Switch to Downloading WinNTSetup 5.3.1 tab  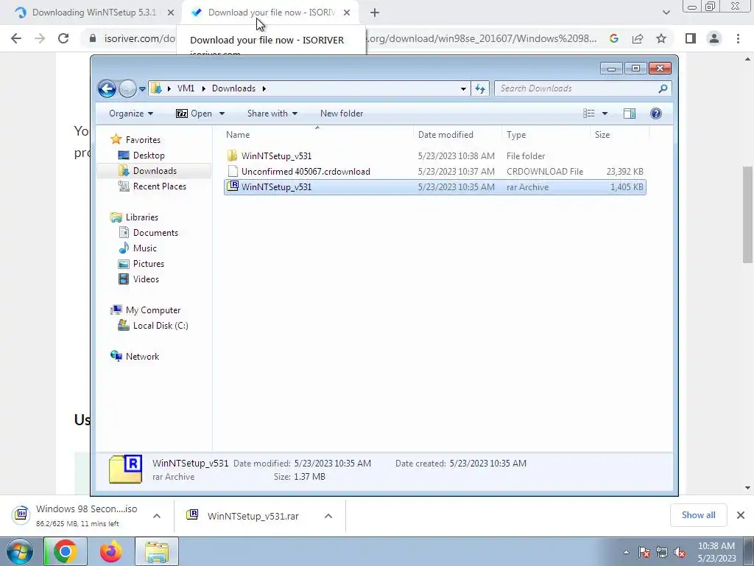94,13
